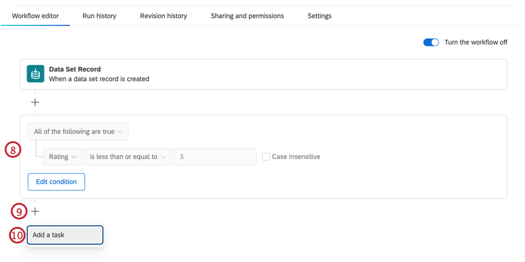Open the Settings tab

(x=319, y=16)
